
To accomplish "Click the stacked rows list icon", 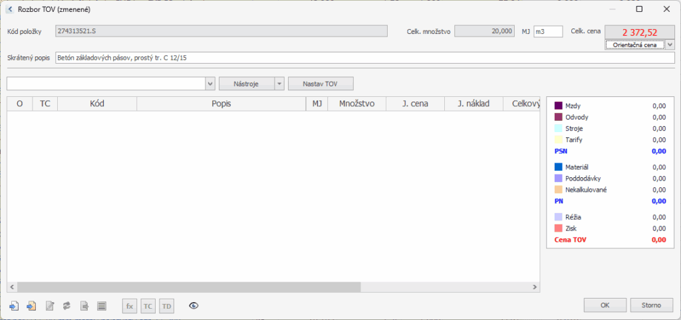I will point(102,305).
